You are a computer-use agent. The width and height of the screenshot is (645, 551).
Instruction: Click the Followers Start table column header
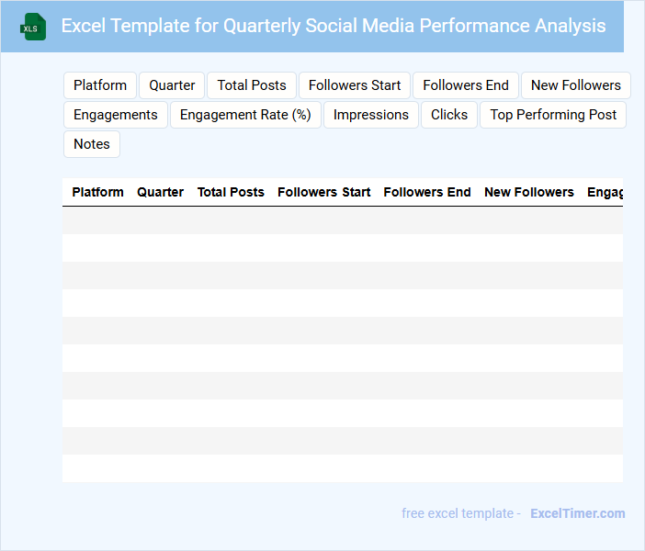(324, 193)
